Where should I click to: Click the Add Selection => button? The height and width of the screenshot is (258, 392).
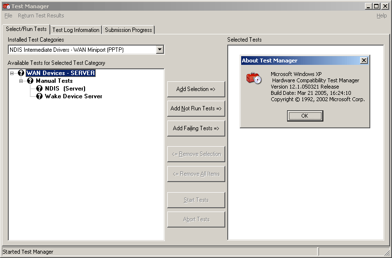point(196,89)
